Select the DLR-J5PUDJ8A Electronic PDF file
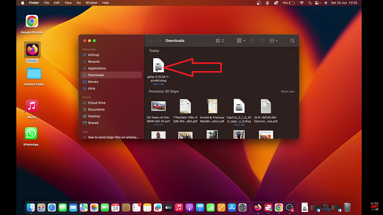The width and height of the screenshot is (383, 215). pos(266,106)
